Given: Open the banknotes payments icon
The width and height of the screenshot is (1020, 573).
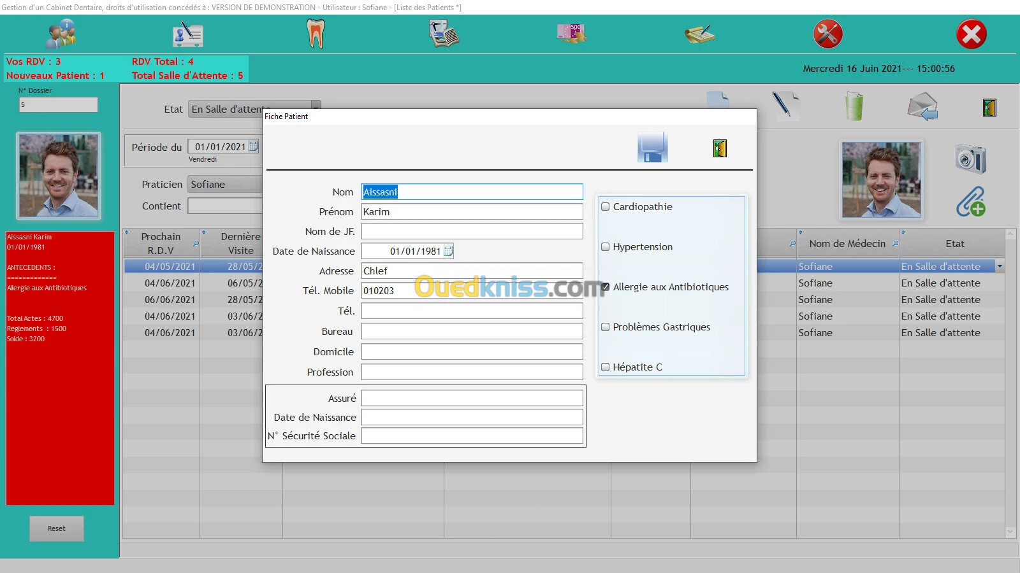Looking at the screenshot, I should (571, 33).
